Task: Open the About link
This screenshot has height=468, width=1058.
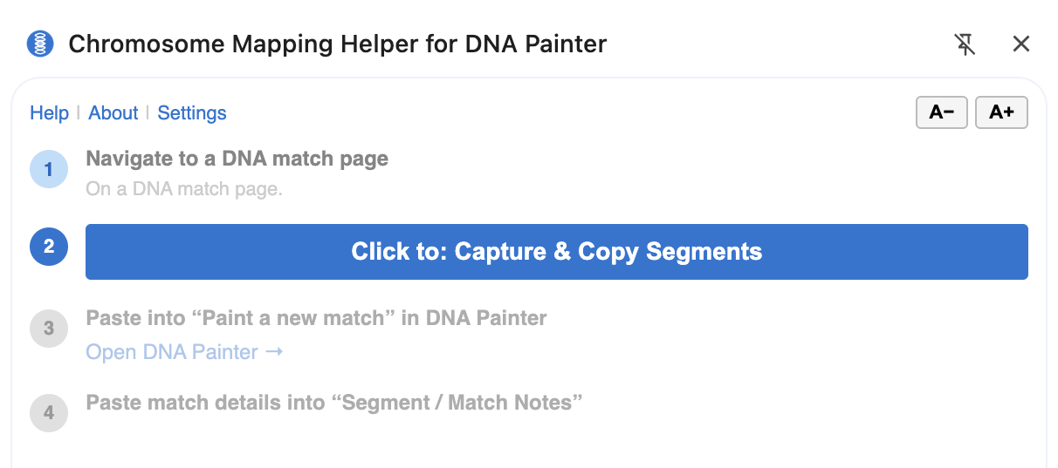Action: (113, 113)
